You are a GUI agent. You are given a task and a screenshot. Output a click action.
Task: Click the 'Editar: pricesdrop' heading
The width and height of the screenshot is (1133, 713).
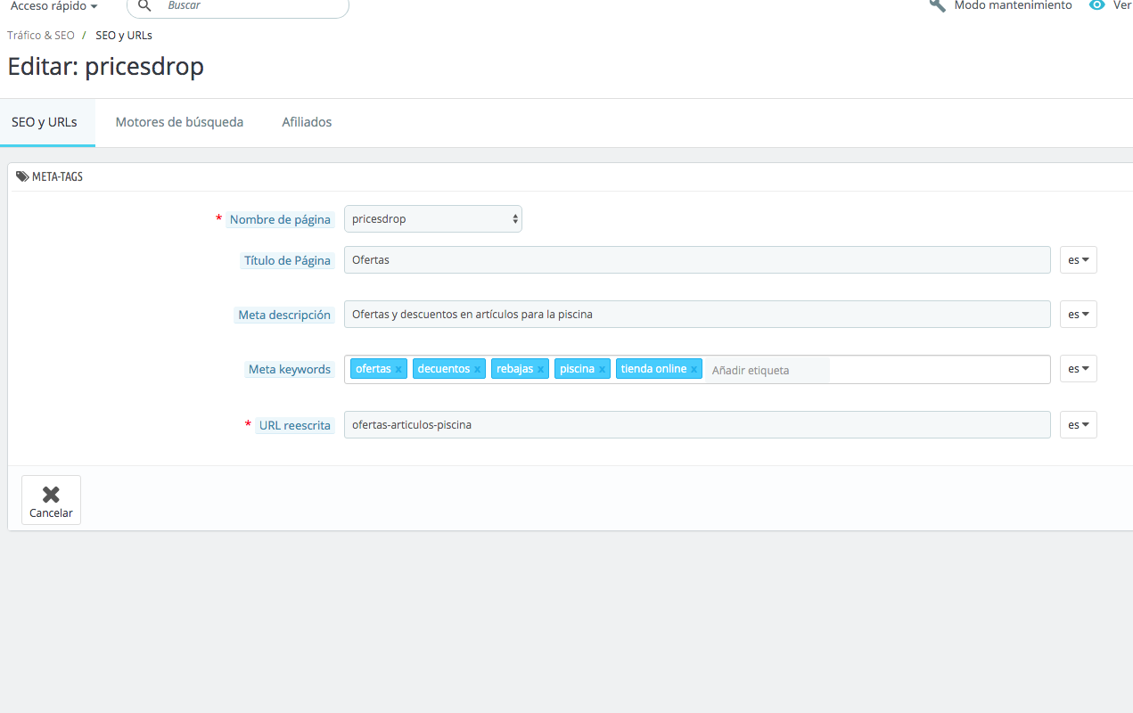coord(106,67)
